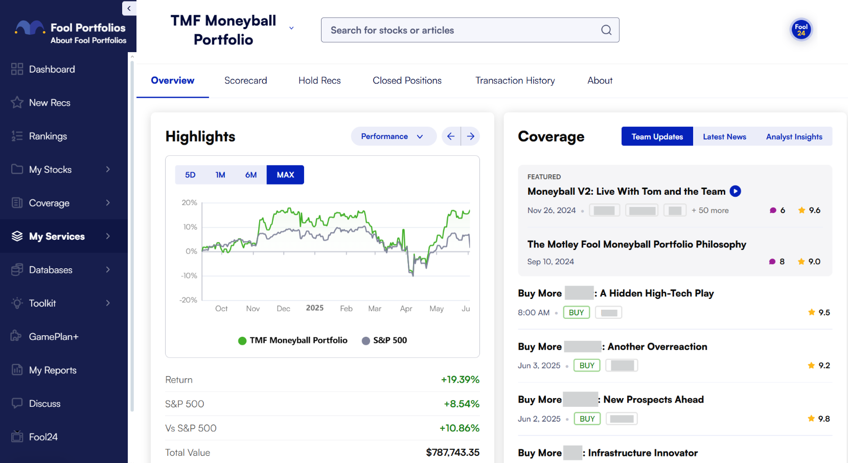Select the New Recs sidebar icon
Screen dimensions: 848x463
(17, 102)
